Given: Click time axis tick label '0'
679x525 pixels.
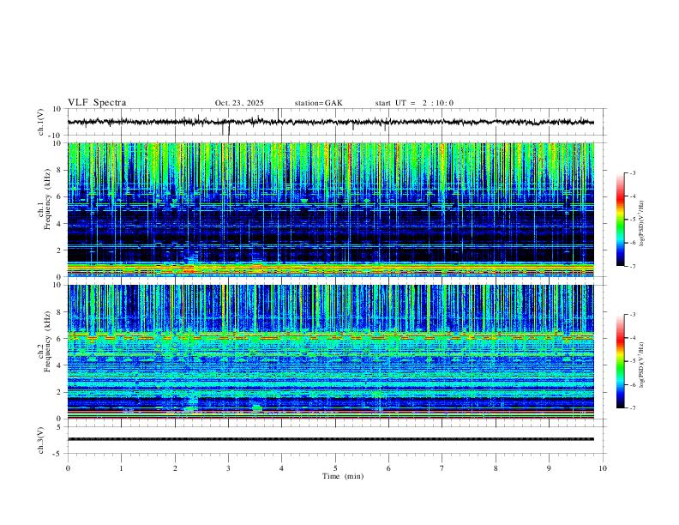Looking at the screenshot, I should [x=68, y=468].
